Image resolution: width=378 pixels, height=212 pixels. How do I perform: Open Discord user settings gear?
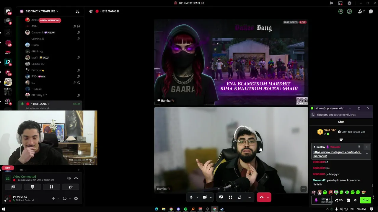point(76,198)
